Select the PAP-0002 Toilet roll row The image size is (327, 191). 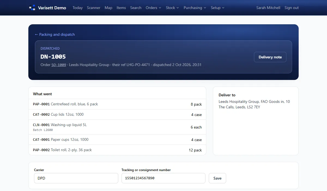[x=117, y=150]
